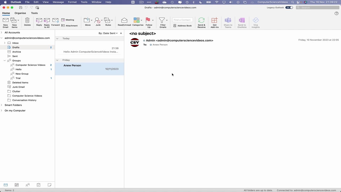Open the Window menu
The width and height of the screenshot is (341, 192).
[96, 2]
